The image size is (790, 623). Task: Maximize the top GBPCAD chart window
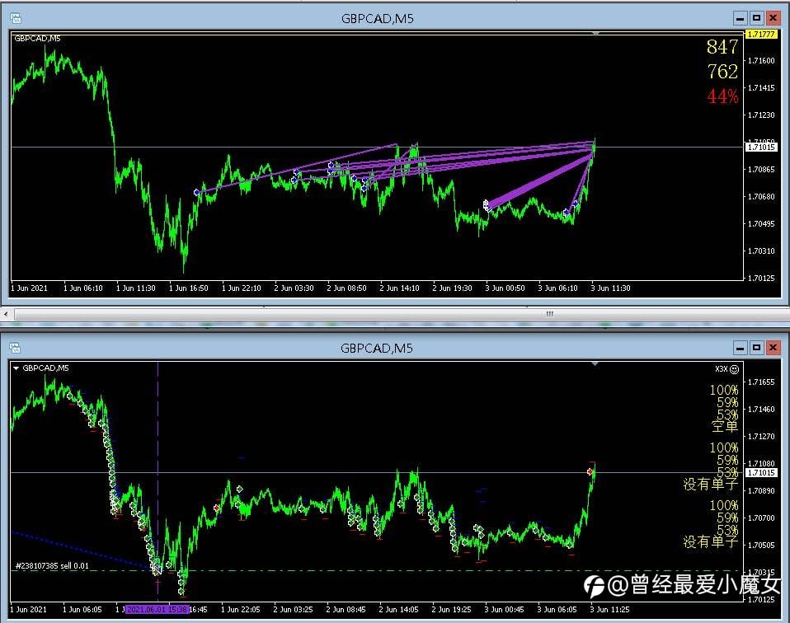756,19
